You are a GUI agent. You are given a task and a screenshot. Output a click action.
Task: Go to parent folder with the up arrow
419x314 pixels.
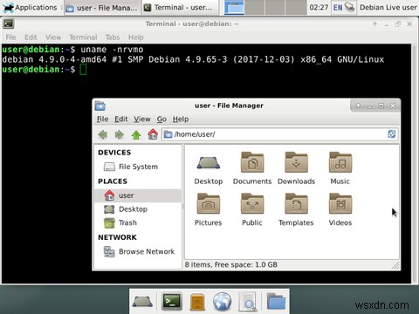click(x=136, y=134)
